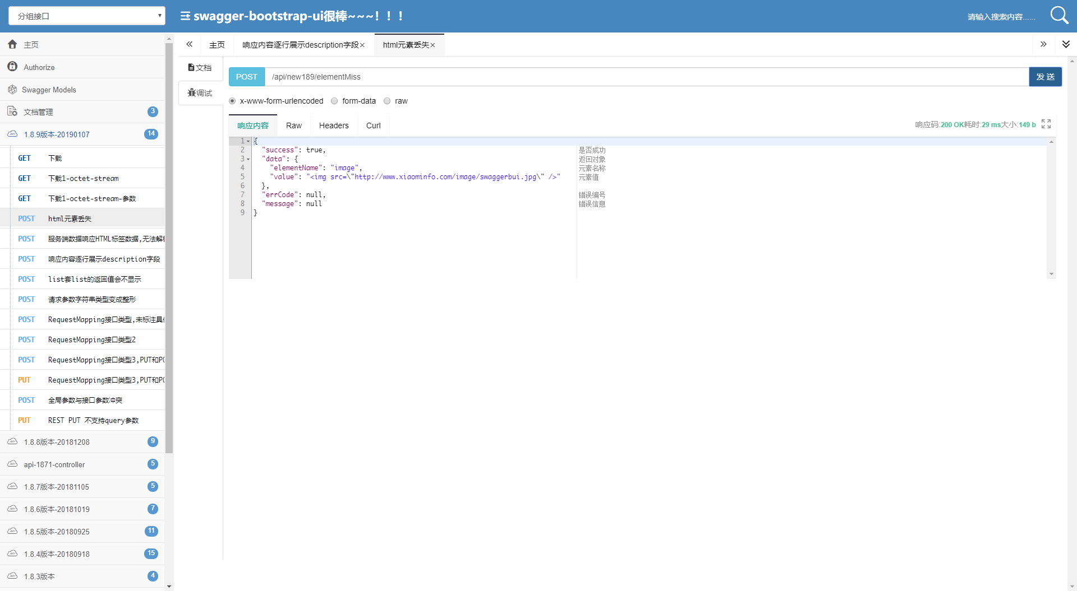
Task: Collapse tabs using left double-chevron icon
Action: pyautogui.click(x=190, y=44)
